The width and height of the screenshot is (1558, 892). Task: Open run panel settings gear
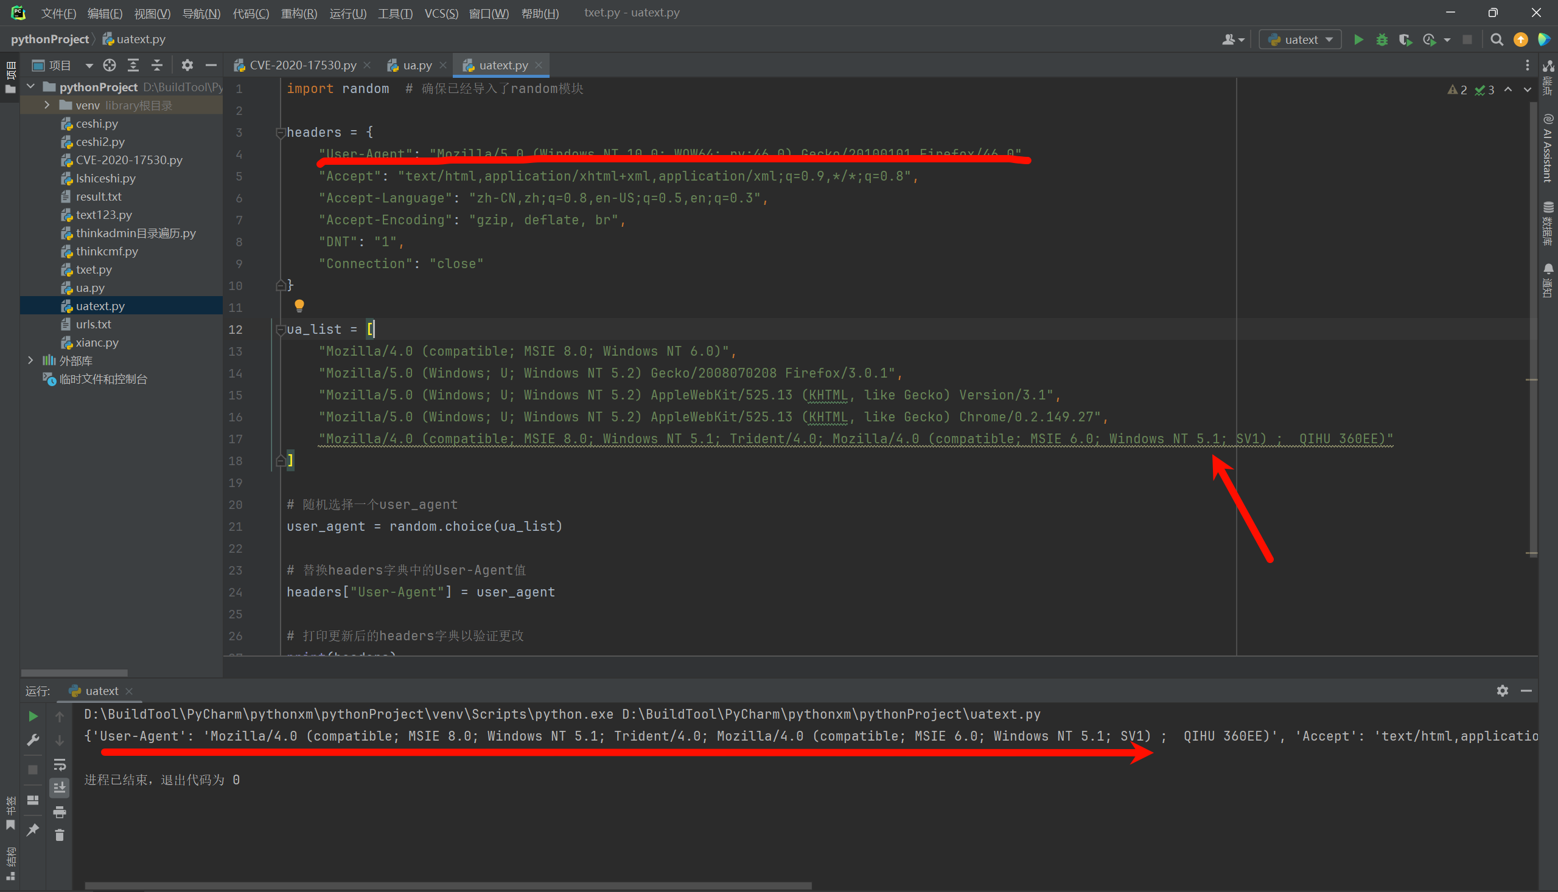[1502, 691]
